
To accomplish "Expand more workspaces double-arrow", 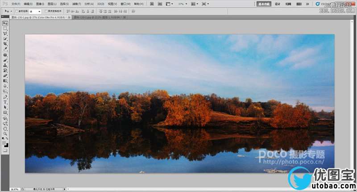I will pos(307,4).
